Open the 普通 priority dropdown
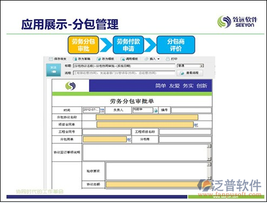Viewport: 267px width, 203px height. [190, 66]
